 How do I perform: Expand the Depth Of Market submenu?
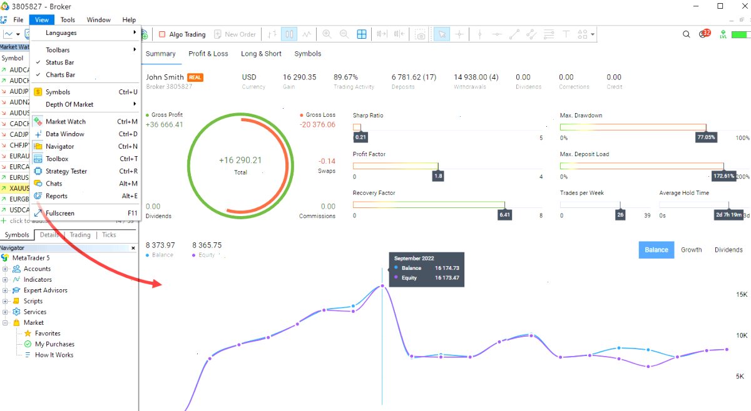tap(86, 104)
